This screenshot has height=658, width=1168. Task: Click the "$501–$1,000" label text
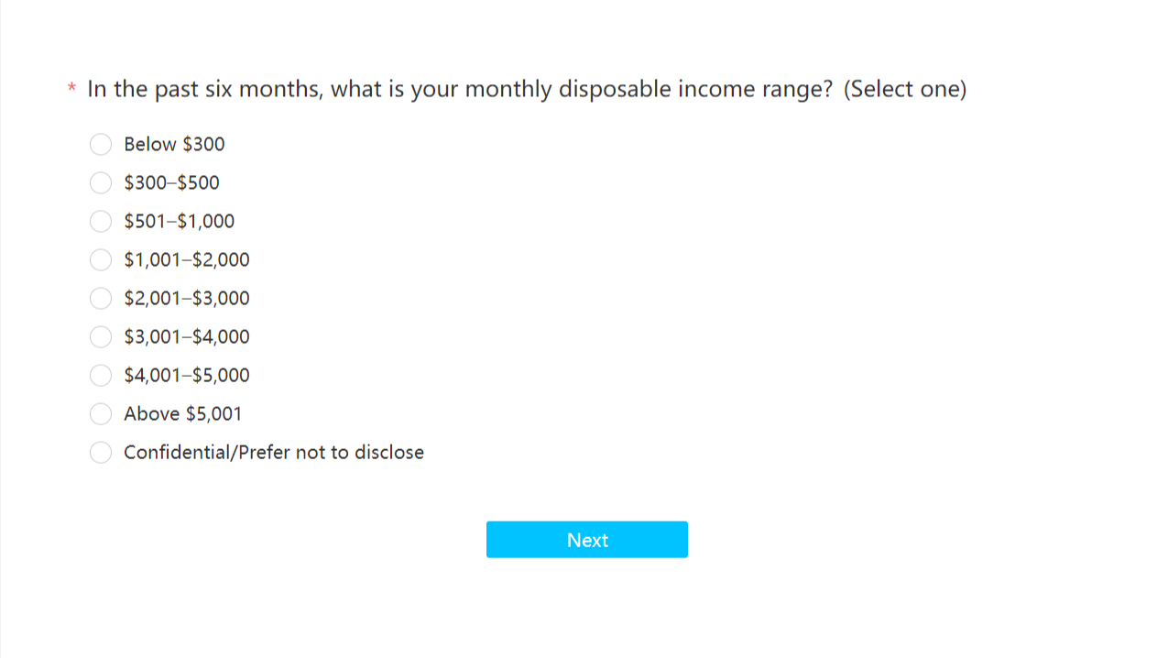[x=179, y=222]
